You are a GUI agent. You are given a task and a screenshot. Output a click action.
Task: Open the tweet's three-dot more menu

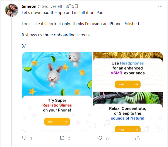[x=160, y=6]
